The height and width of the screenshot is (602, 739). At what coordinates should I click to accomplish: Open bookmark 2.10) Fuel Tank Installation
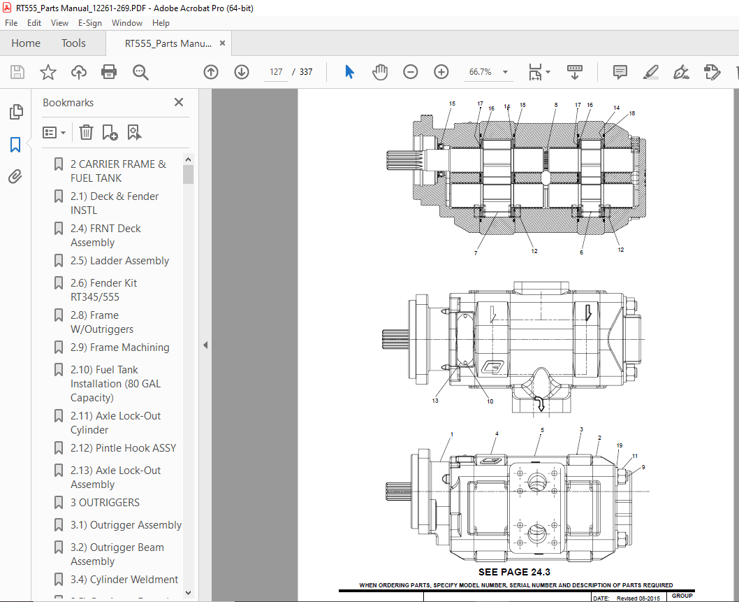pyautogui.click(x=115, y=384)
